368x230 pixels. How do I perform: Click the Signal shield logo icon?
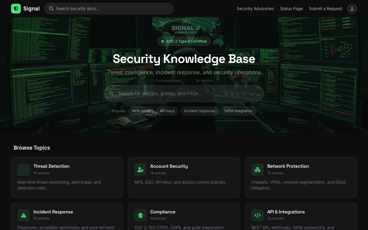(16, 9)
